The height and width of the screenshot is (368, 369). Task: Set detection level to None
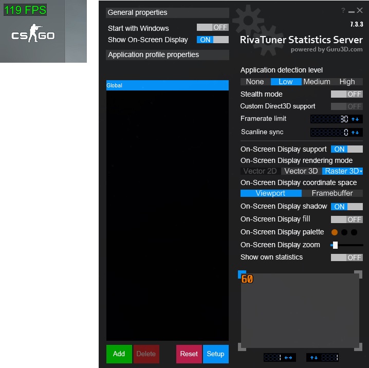point(255,82)
